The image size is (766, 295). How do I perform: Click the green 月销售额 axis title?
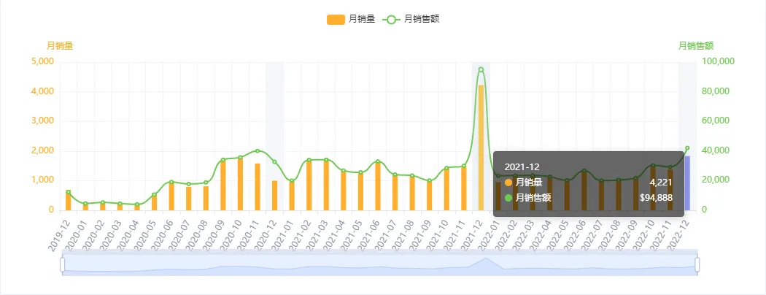(x=696, y=46)
